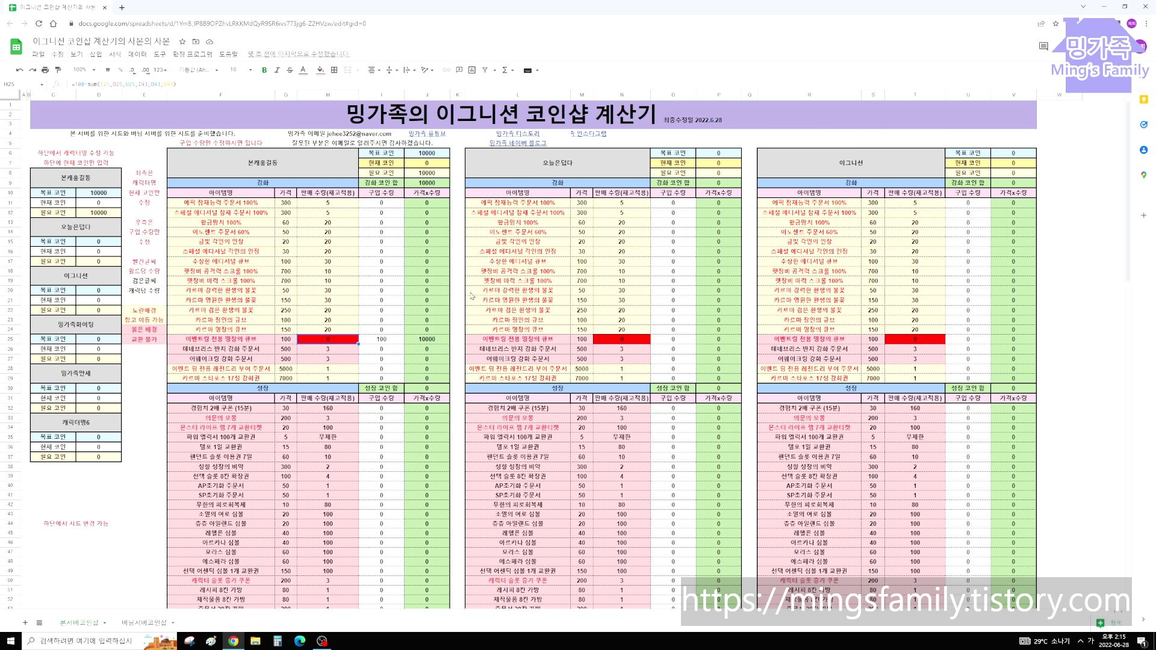Toggle bold formatting

[x=264, y=70]
